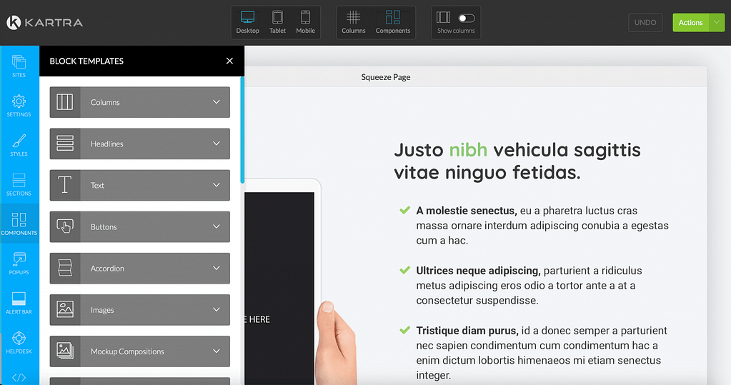This screenshot has width=731, height=385.
Task: Close the Block Templates panel
Action: [229, 61]
